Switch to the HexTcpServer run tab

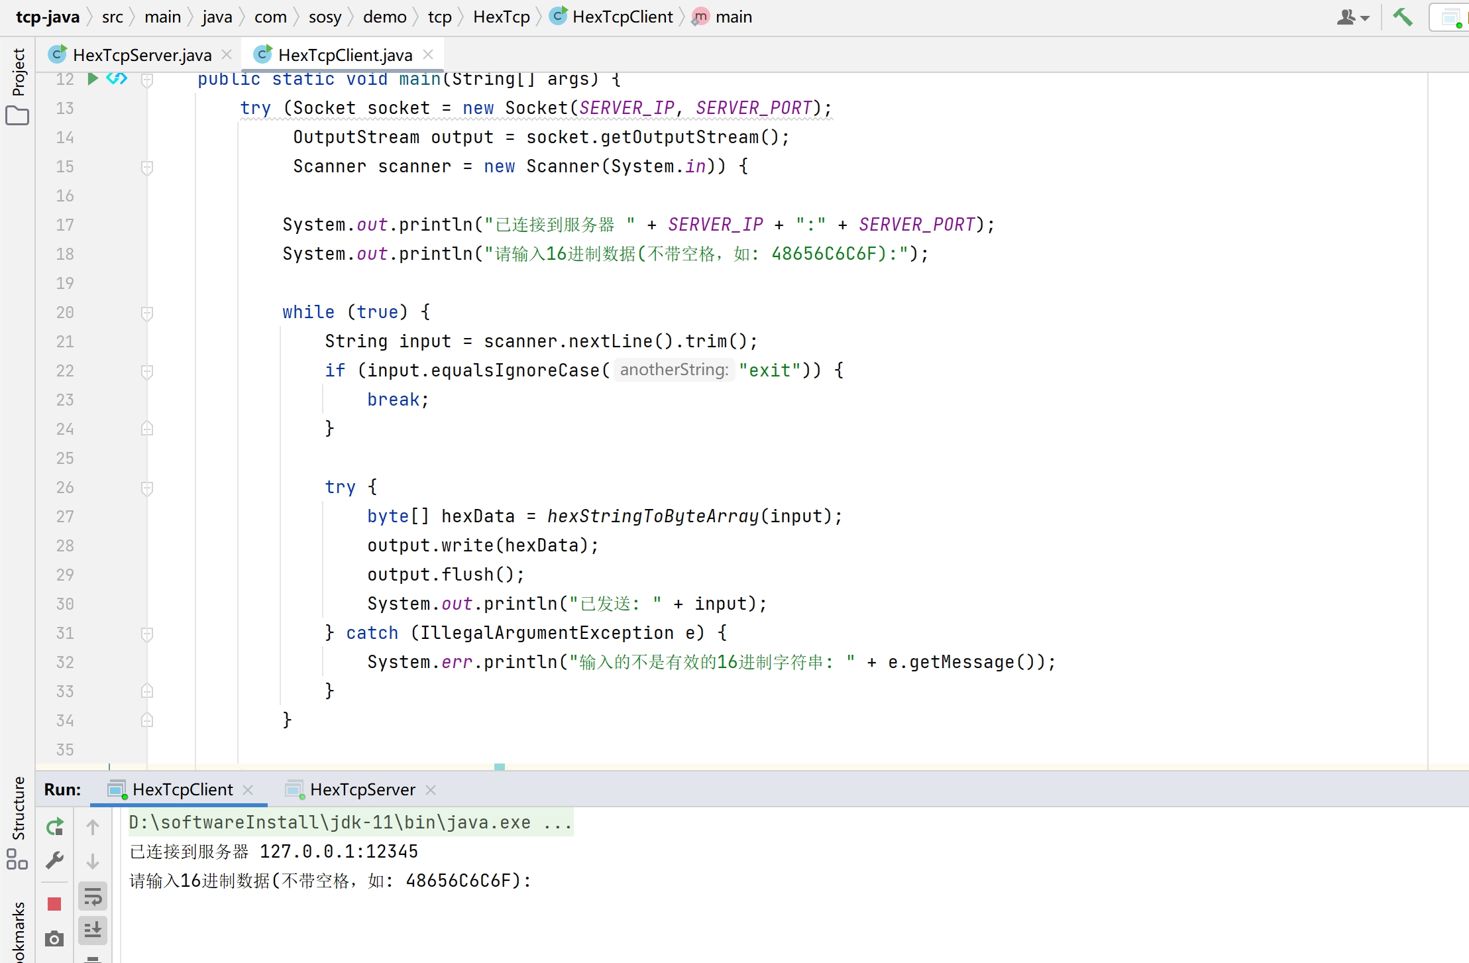pyautogui.click(x=362, y=789)
